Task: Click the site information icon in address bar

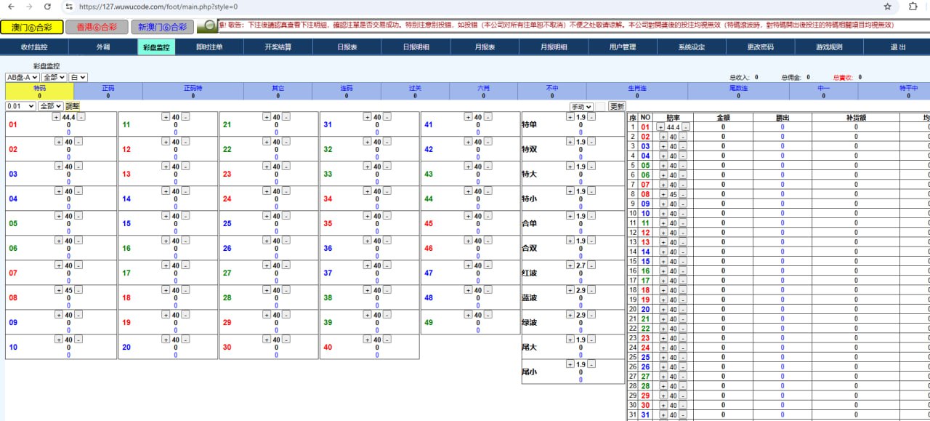Action: pos(68,7)
